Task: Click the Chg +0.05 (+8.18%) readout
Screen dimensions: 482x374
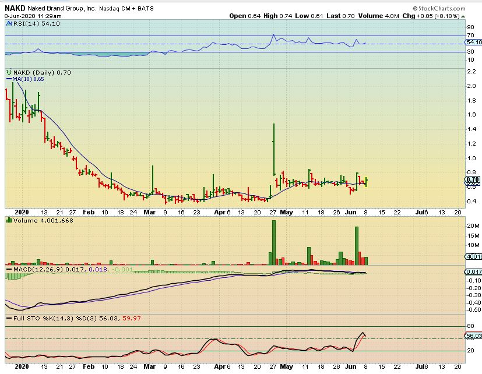Action: tap(450, 16)
